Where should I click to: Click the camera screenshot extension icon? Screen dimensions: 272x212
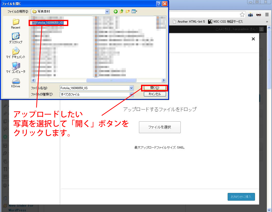click(250, 15)
